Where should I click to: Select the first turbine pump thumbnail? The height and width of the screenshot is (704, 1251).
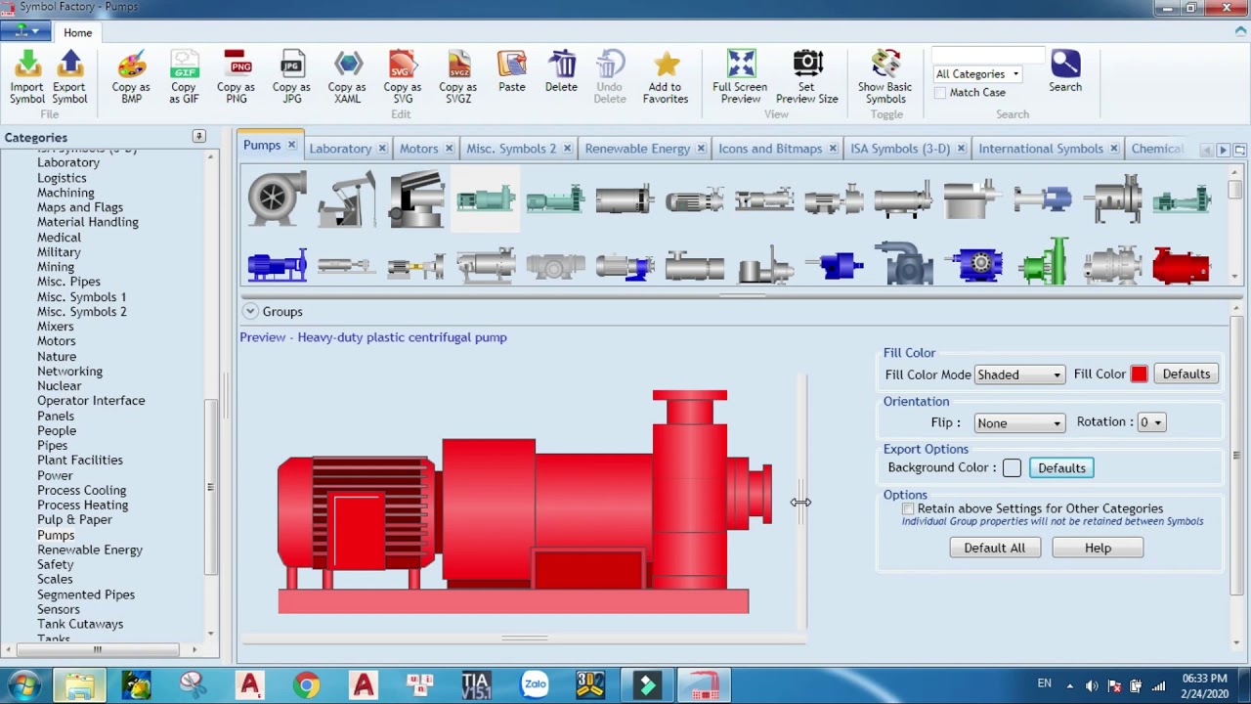[x=277, y=199]
